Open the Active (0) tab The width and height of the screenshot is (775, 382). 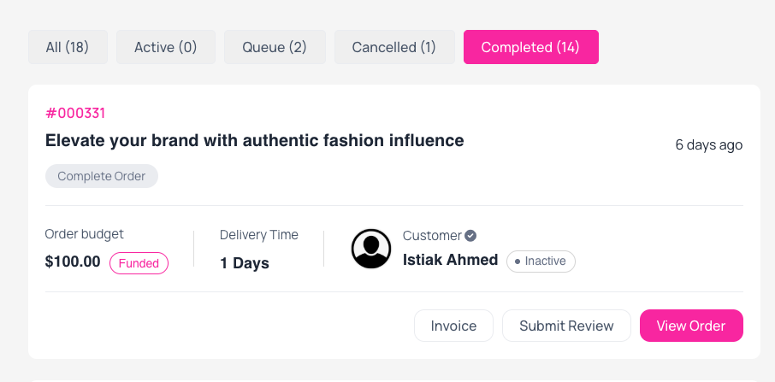pos(166,47)
